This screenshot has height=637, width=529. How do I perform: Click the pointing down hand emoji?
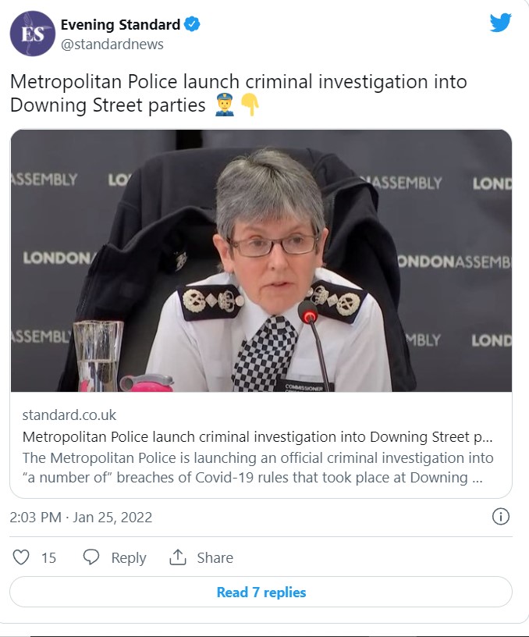click(249, 105)
